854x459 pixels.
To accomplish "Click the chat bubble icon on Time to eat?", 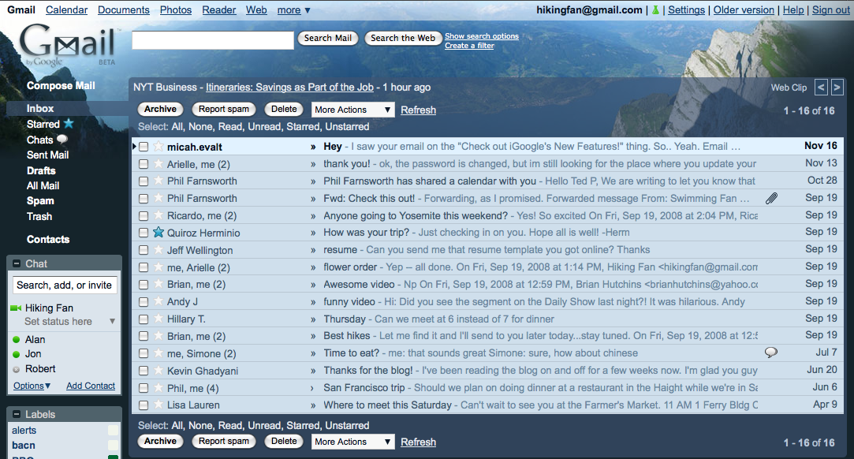I will point(770,353).
